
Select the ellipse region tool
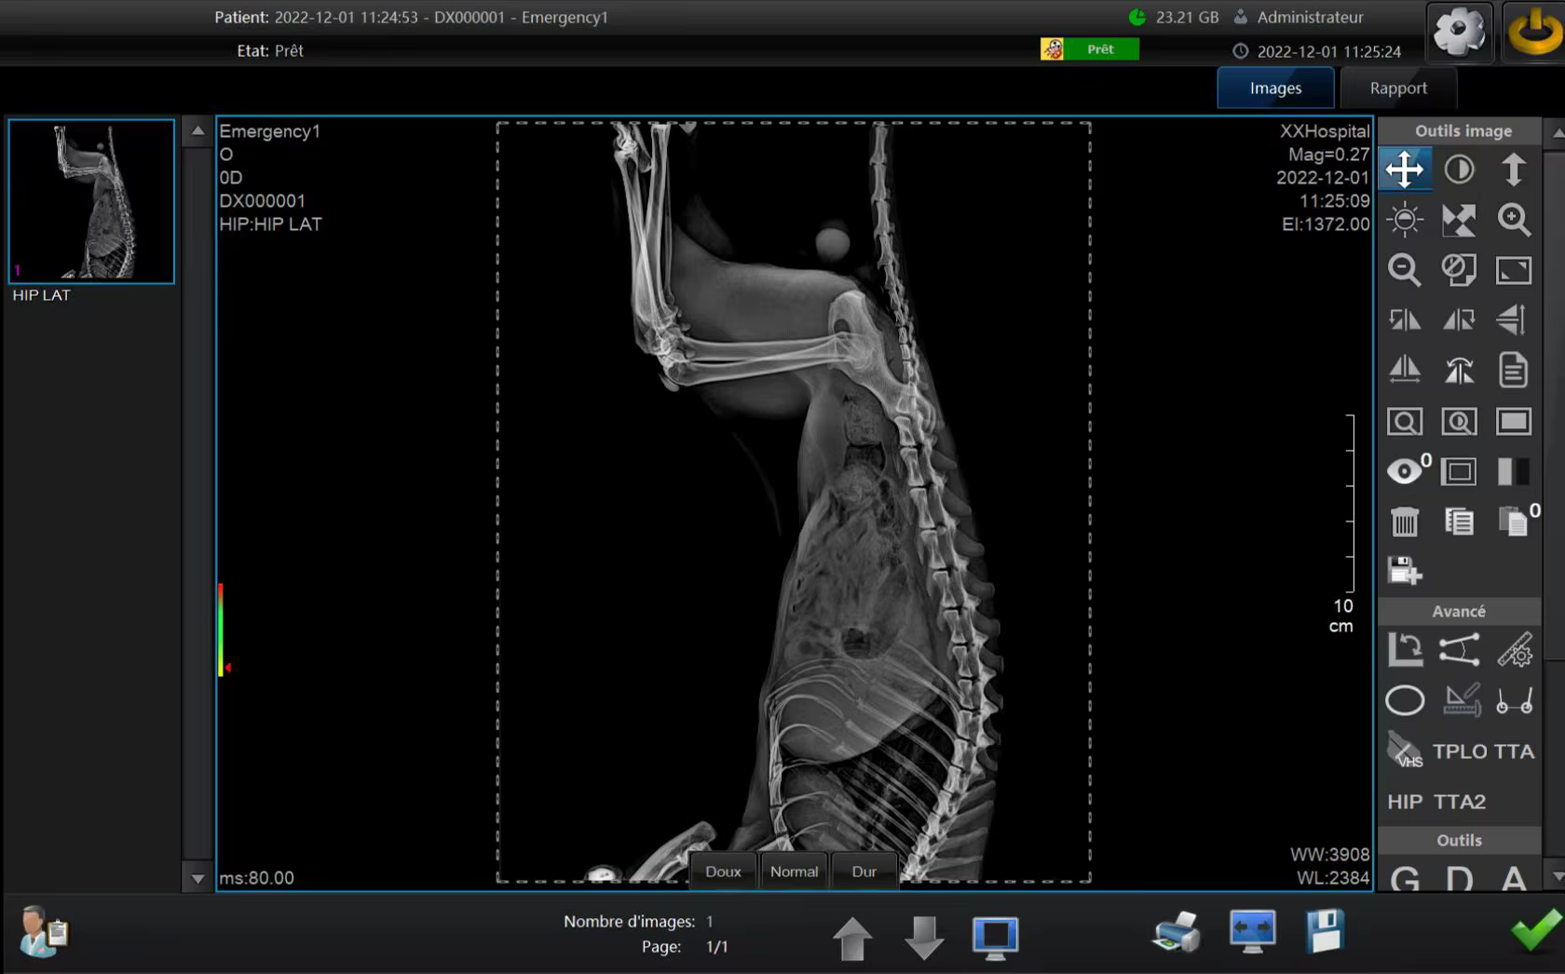[x=1404, y=700]
